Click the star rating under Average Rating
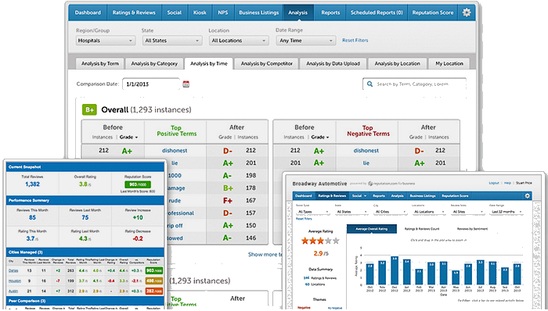 pyautogui.click(x=320, y=241)
